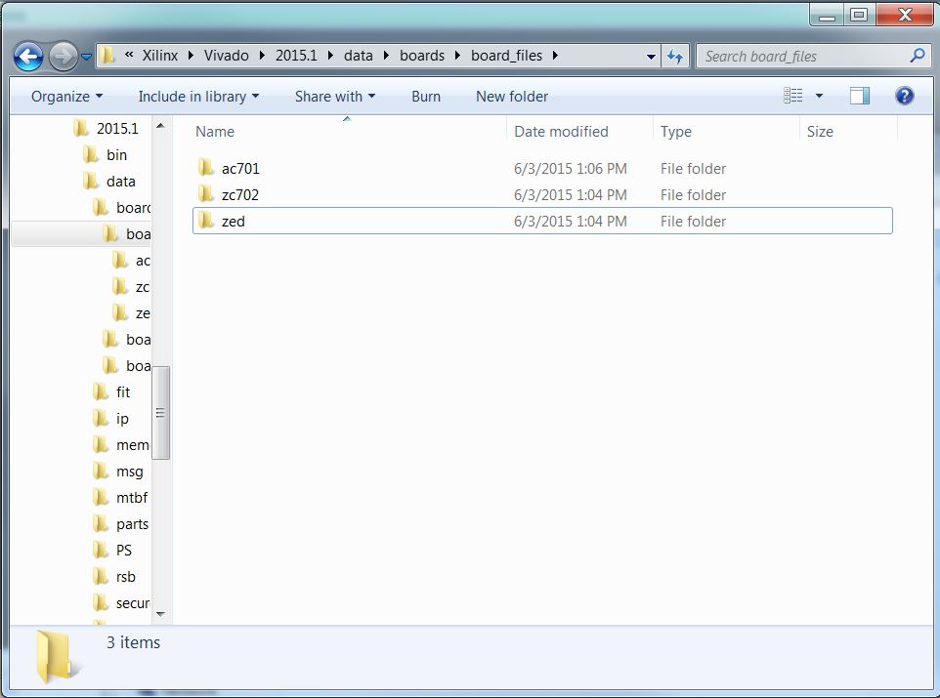
Task: Click the blue Help icon
Action: point(904,96)
